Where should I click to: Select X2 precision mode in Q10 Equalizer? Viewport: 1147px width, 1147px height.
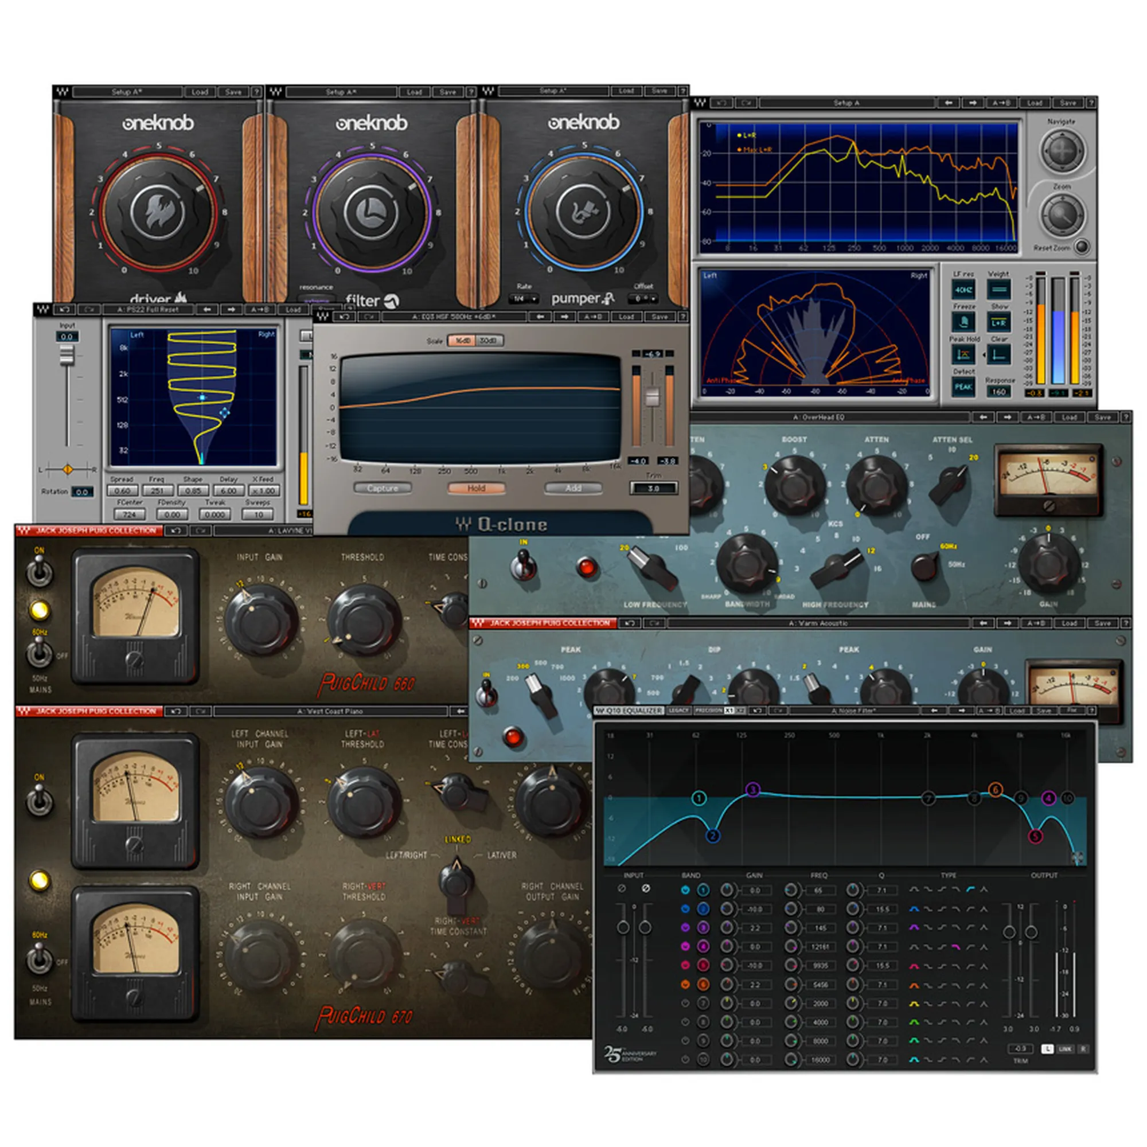click(x=740, y=711)
